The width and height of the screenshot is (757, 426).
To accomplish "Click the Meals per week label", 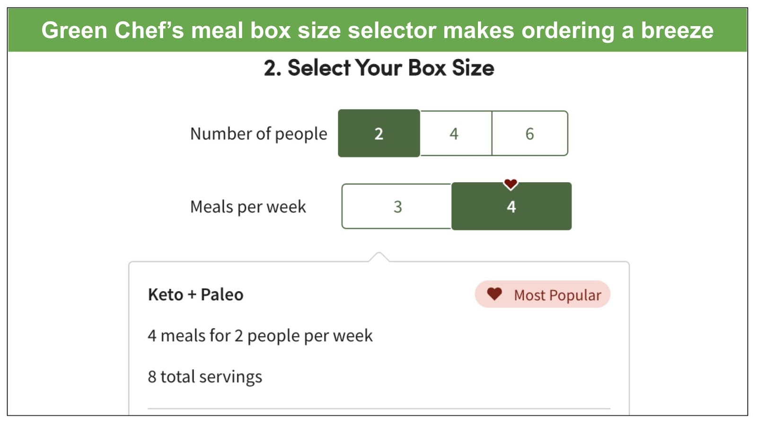I will coord(248,207).
